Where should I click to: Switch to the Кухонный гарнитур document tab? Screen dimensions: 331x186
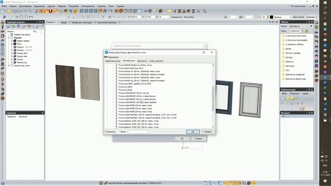tap(107, 22)
